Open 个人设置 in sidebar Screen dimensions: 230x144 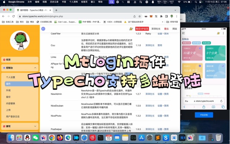(x=10, y=77)
